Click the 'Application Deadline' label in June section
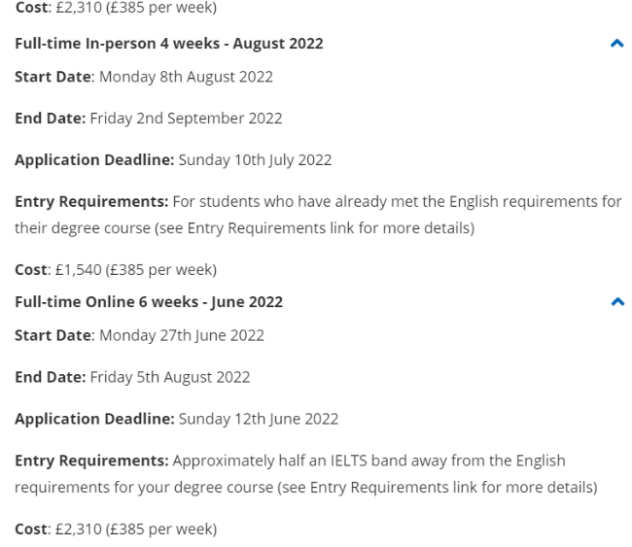This screenshot has height=547, width=632. [94, 419]
